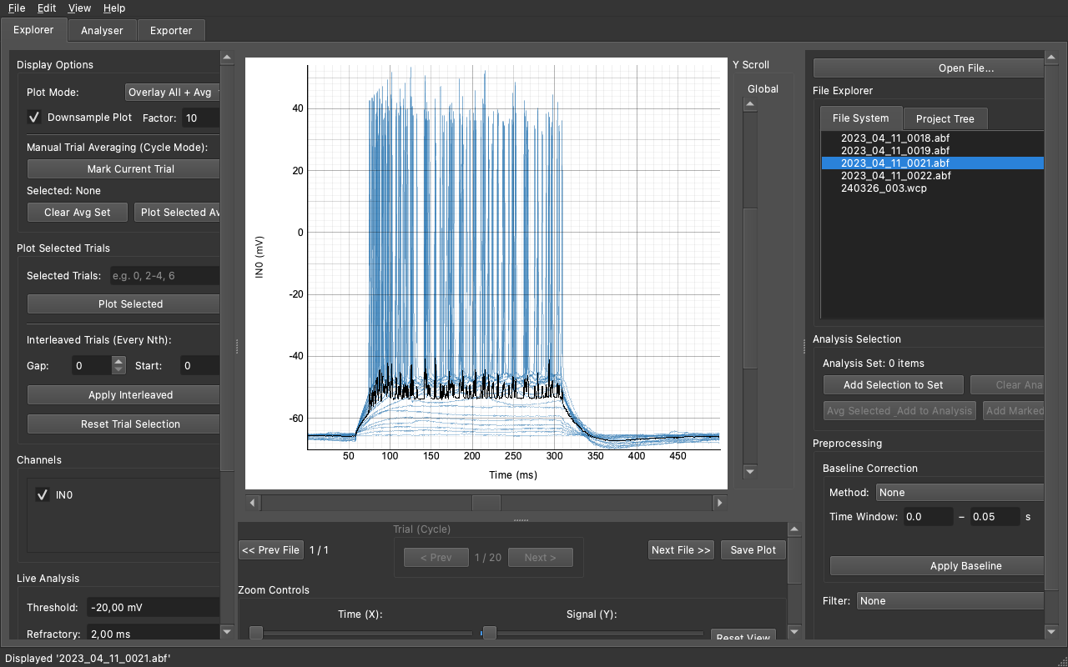Go to previous file with Prev File

pyautogui.click(x=270, y=549)
